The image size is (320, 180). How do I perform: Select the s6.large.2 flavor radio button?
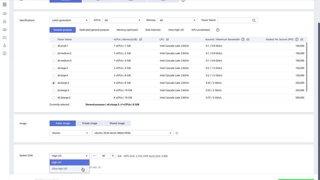click(53, 68)
